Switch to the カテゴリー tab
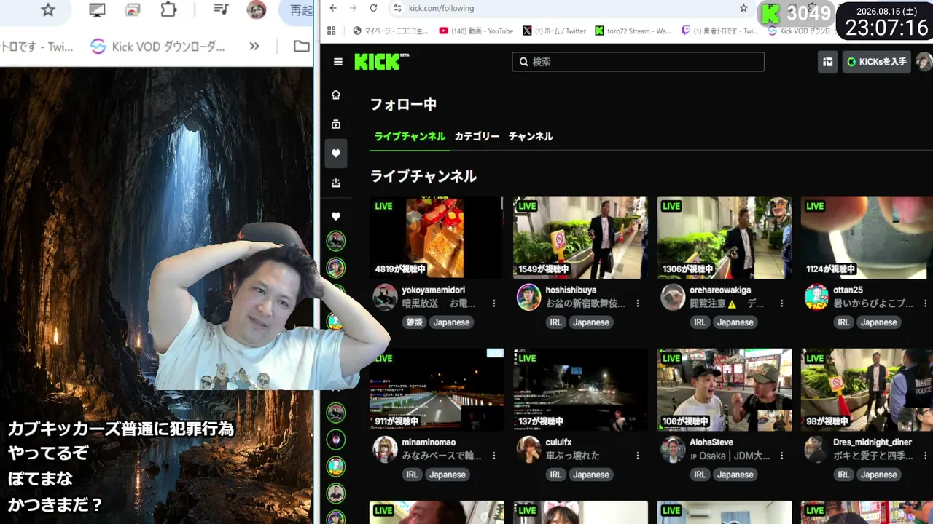This screenshot has height=524, width=933. tap(477, 136)
